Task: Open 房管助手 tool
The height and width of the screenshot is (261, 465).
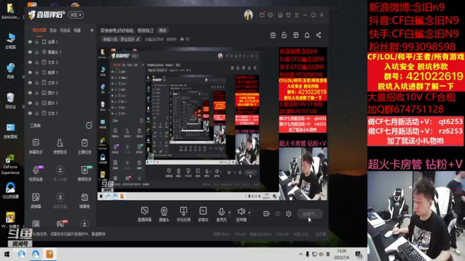Action: pos(60,146)
